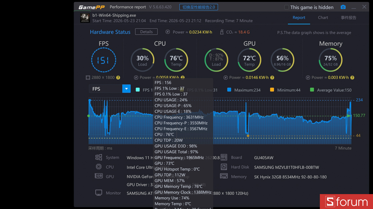The width and height of the screenshot is (373, 209).
Task: Click the Monitor display icon
Action: tap(99, 193)
